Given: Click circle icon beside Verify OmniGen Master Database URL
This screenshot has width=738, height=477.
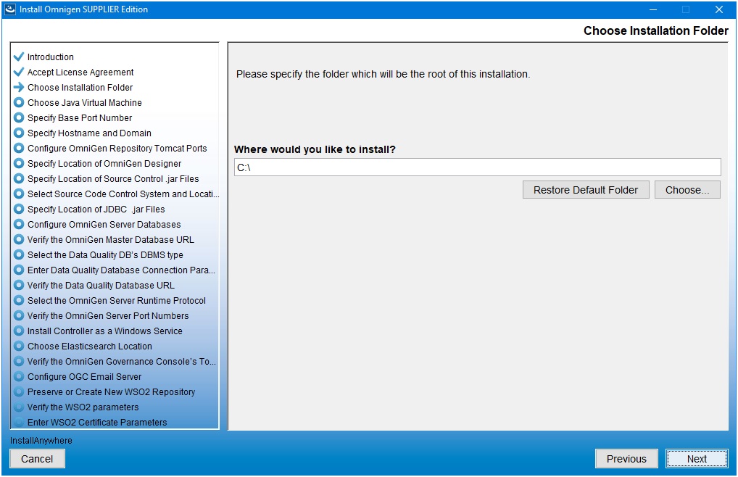Looking at the screenshot, I should [19, 239].
